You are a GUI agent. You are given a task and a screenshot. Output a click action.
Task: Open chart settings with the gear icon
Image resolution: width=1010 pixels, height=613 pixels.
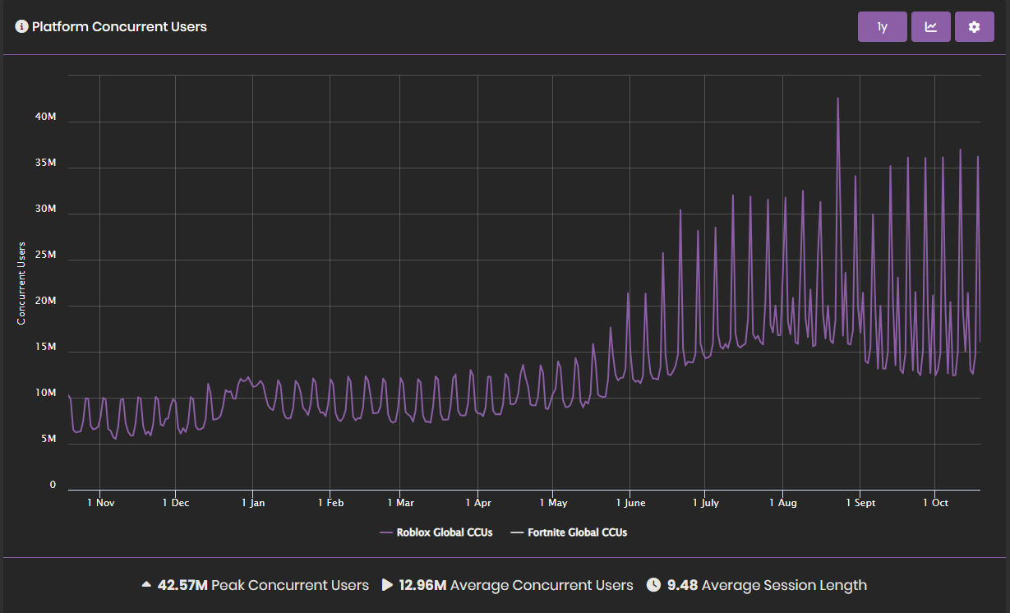pos(974,27)
